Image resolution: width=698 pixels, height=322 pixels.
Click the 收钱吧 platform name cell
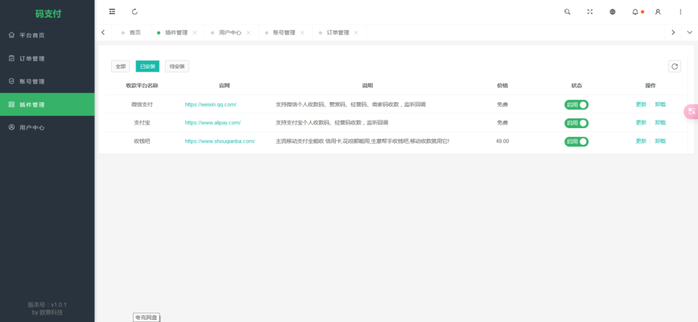pyautogui.click(x=142, y=141)
